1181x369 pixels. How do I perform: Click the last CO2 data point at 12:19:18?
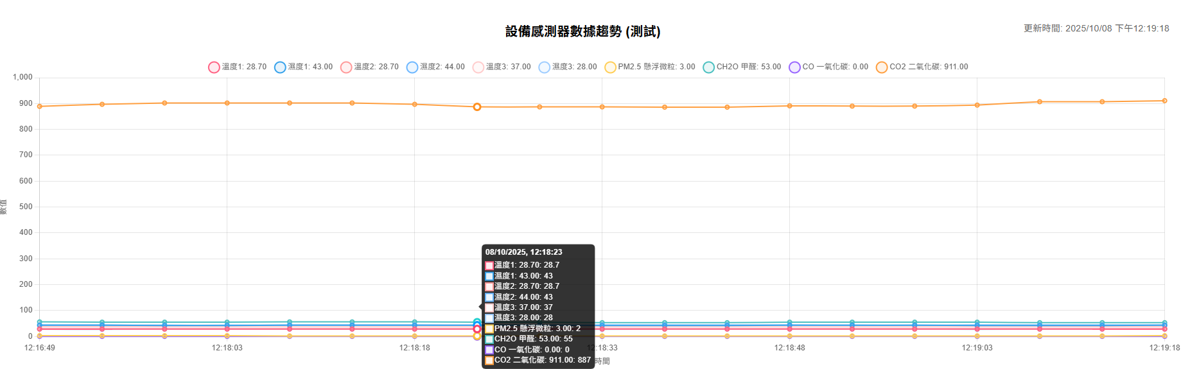pos(1164,101)
